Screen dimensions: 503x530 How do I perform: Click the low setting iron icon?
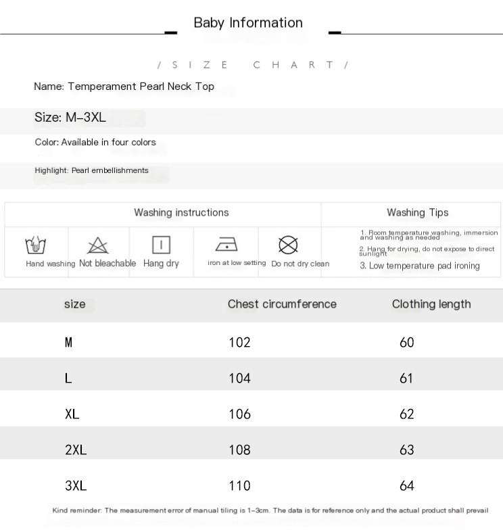(x=226, y=245)
